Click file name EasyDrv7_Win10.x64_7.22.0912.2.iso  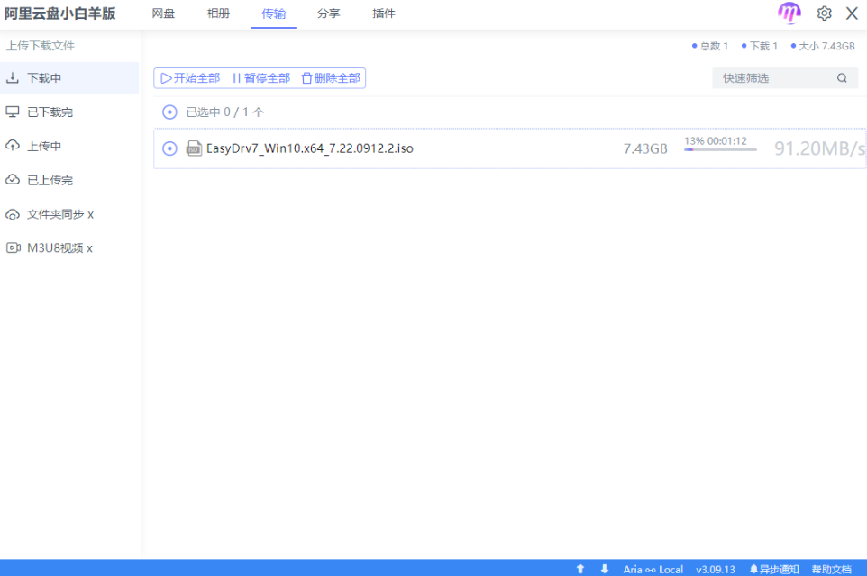pyautogui.click(x=310, y=148)
